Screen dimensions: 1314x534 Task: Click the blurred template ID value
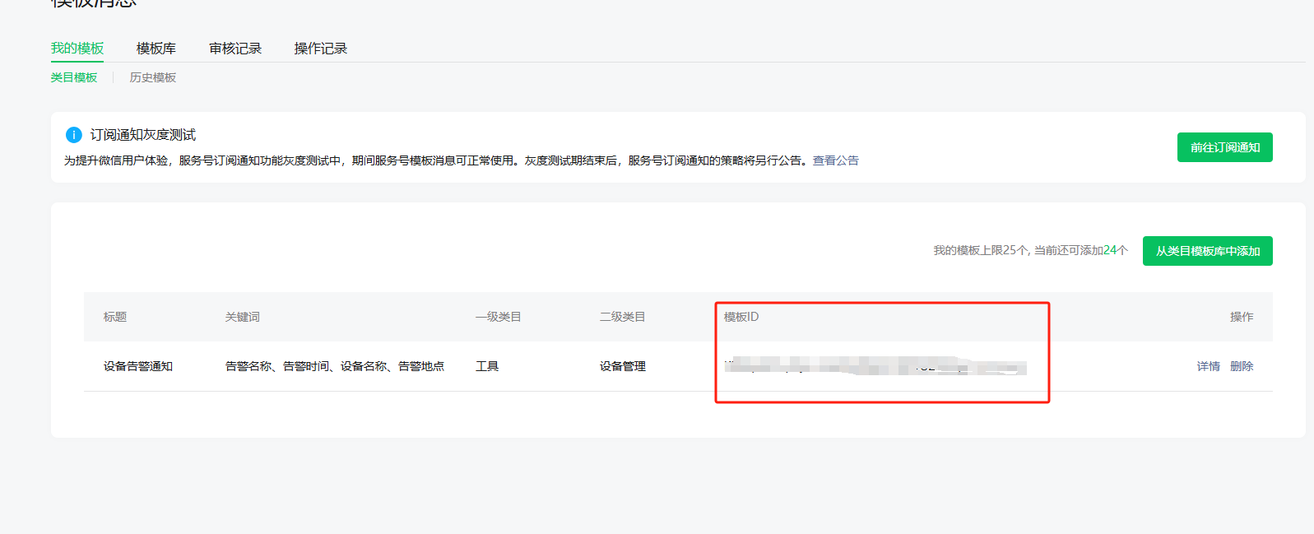[x=875, y=366]
